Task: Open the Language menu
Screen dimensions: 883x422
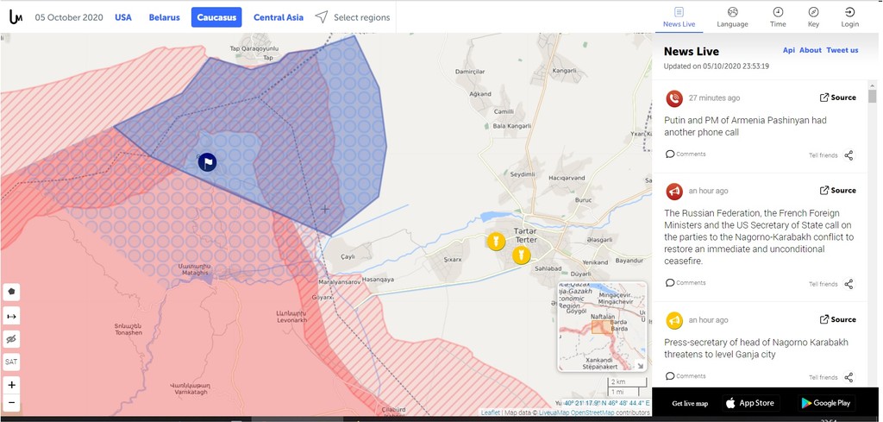Action: pos(732,17)
